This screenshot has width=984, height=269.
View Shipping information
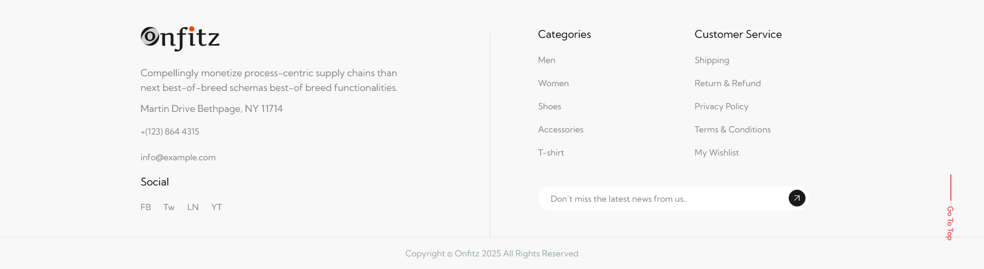coord(712,60)
